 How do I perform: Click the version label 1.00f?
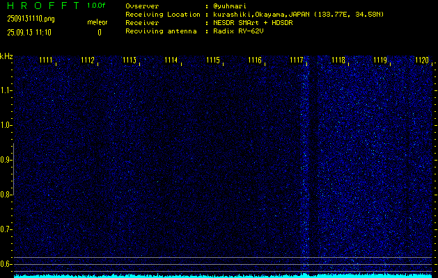pos(96,6)
